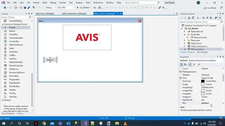Select button1 on the Menu form
Screen dimensions: 225x126
click(x=50, y=60)
